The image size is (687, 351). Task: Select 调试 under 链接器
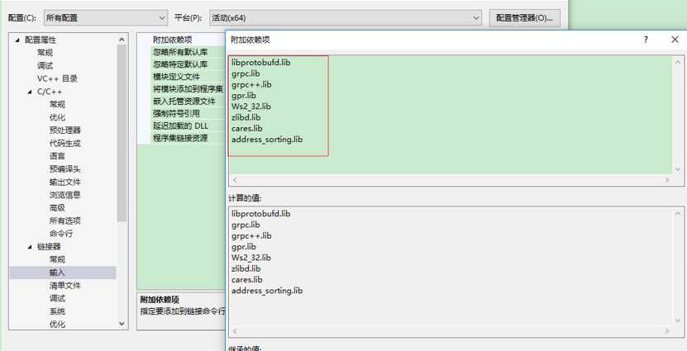(57, 298)
